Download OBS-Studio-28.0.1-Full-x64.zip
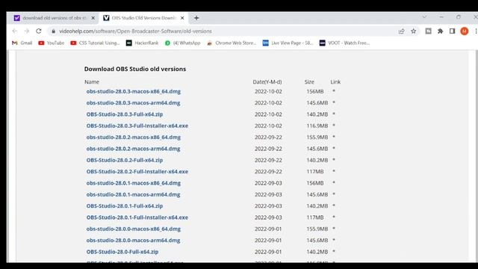This screenshot has width=478, height=269. [x=125, y=206]
